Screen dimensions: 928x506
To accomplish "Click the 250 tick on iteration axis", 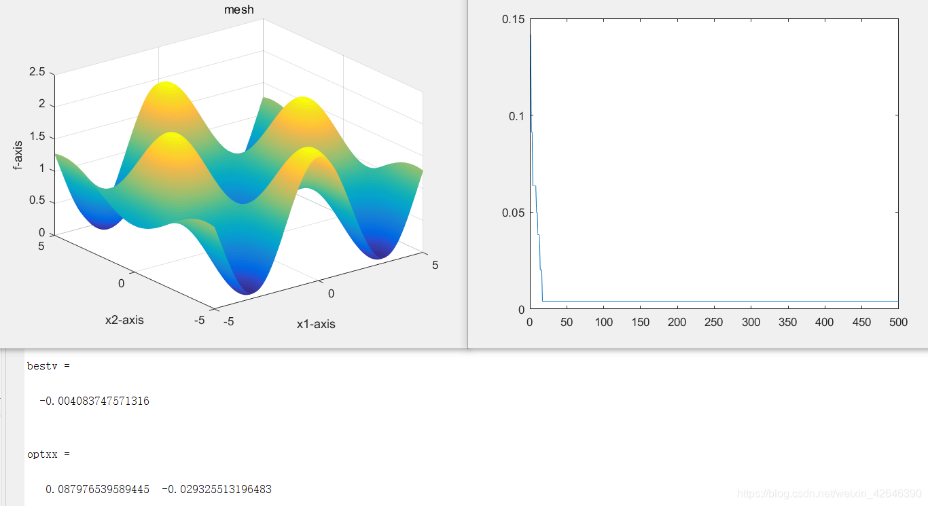I will [714, 323].
